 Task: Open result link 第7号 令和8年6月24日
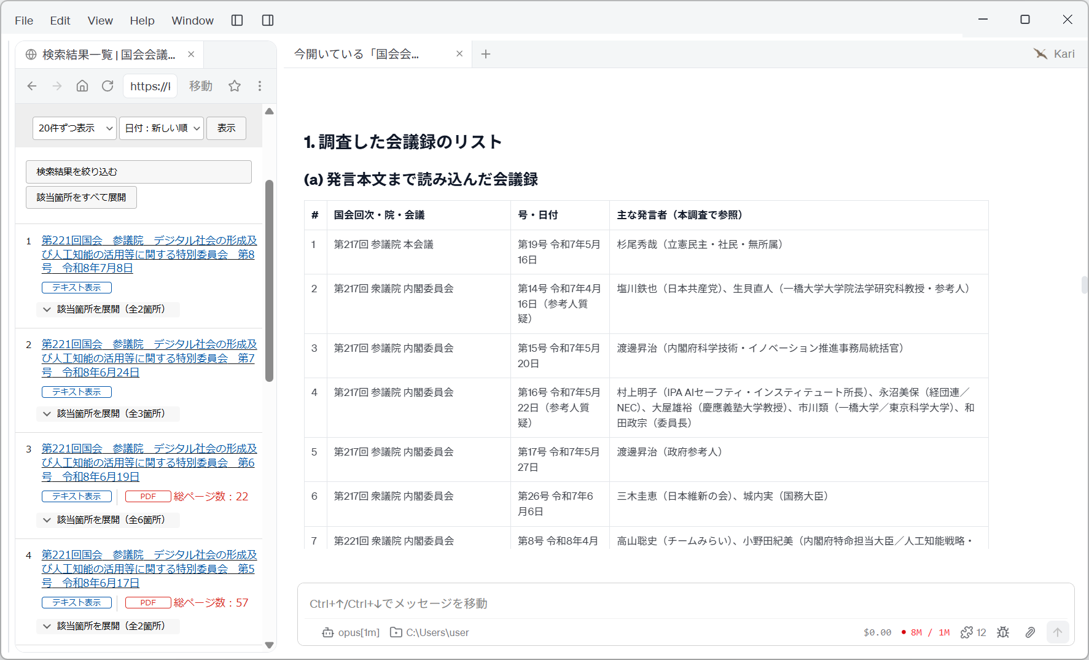pos(149,359)
